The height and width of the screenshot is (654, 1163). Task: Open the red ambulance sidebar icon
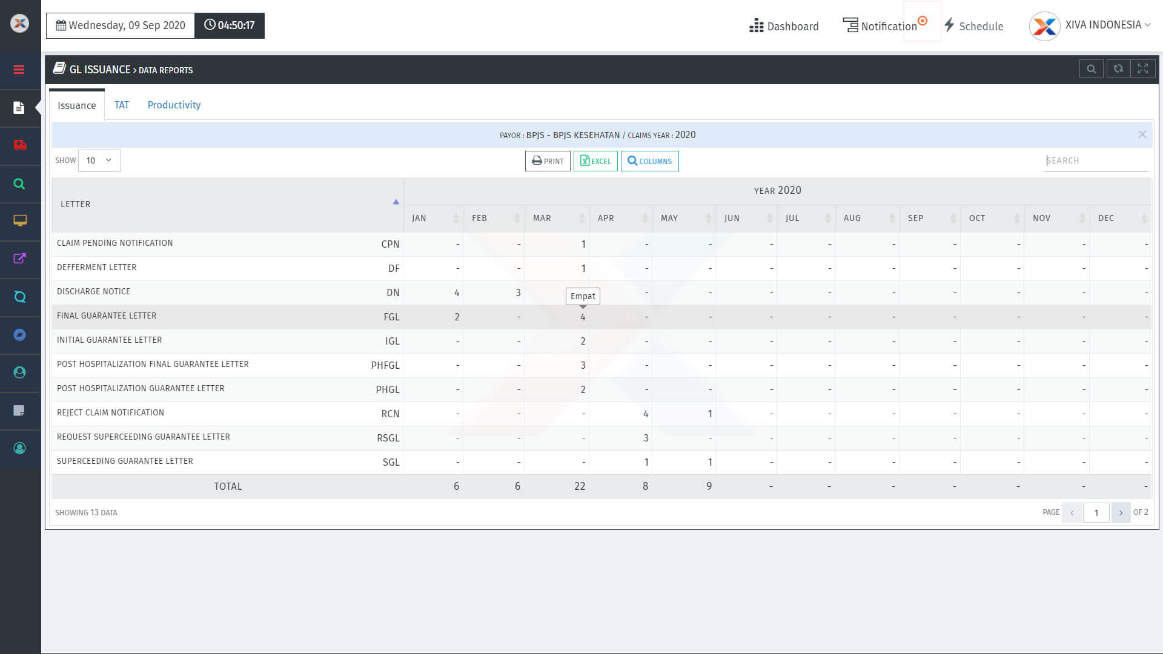click(x=20, y=145)
